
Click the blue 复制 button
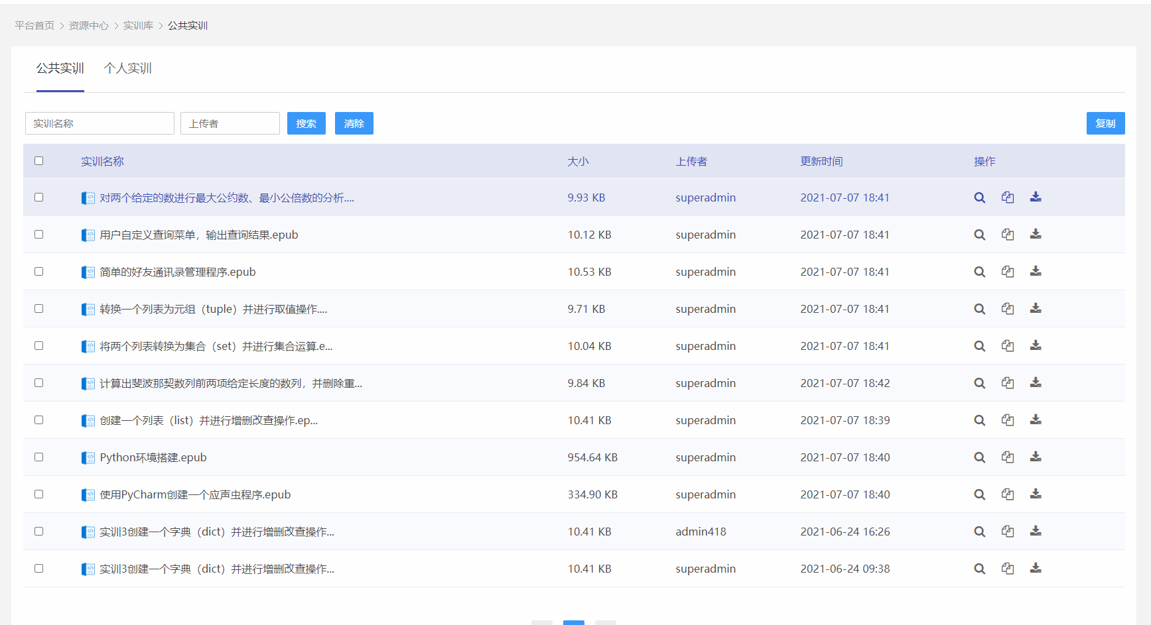click(x=1105, y=123)
